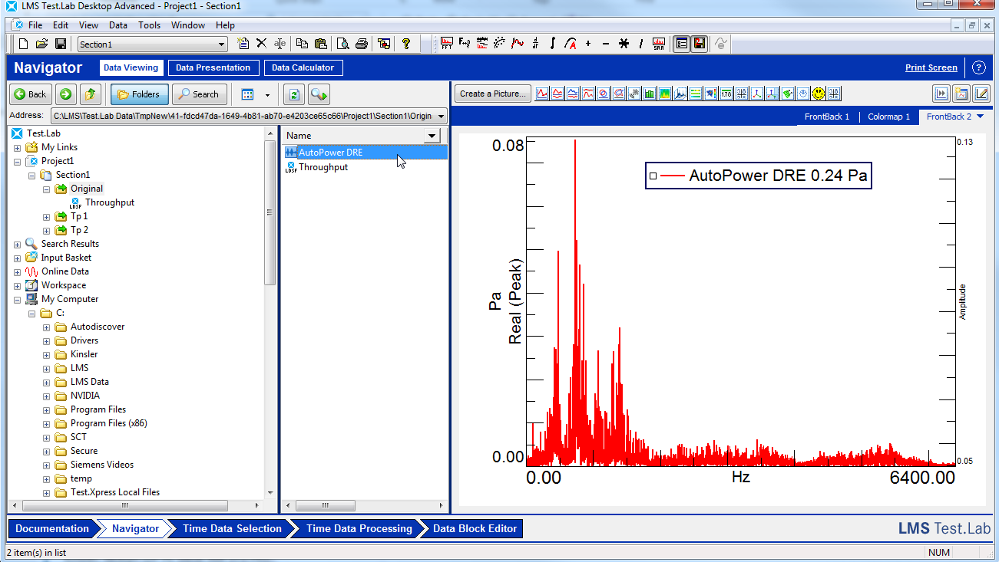The width and height of the screenshot is (999, 562).
Task: Click the yellow question mark help icon
Action: click(407, 44)
